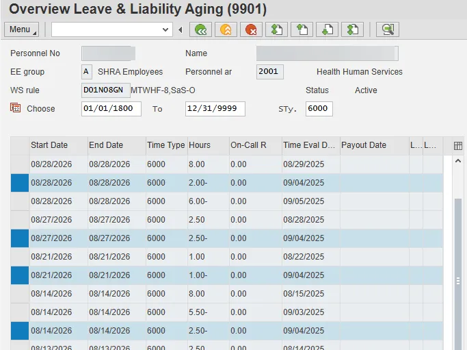Viewport: 467px width, 350px height.
Task: Collapse command field using small triangle
Action: (x=181, y=29)
